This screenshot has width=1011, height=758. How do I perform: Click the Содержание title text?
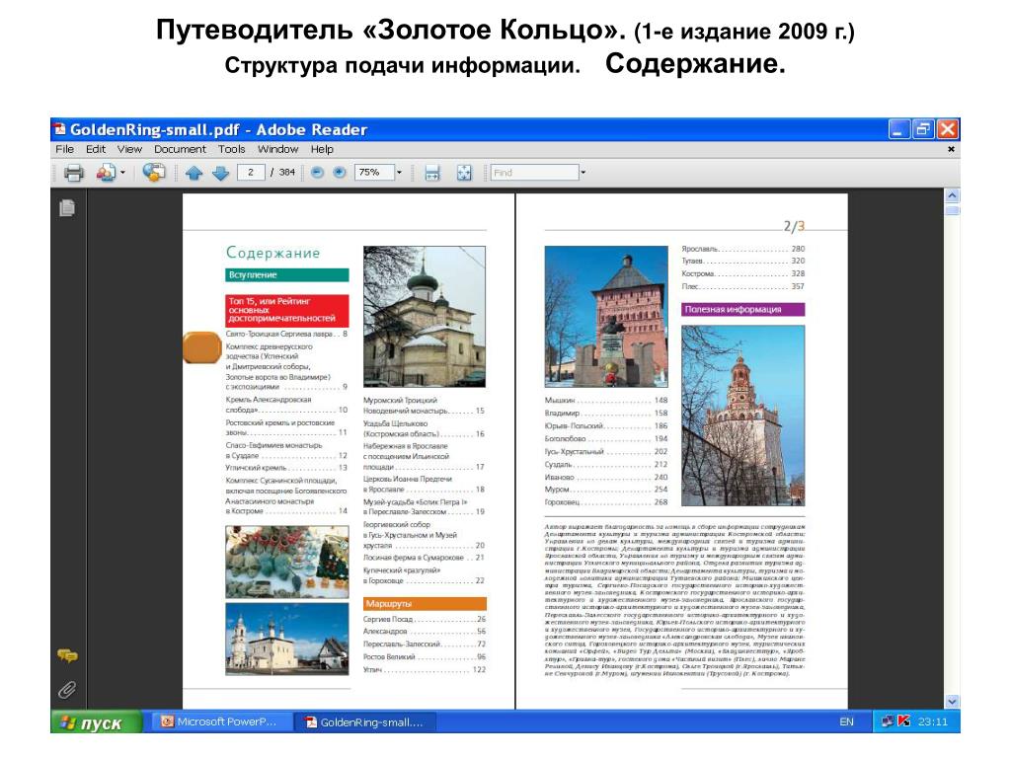(x=272, y=253)
